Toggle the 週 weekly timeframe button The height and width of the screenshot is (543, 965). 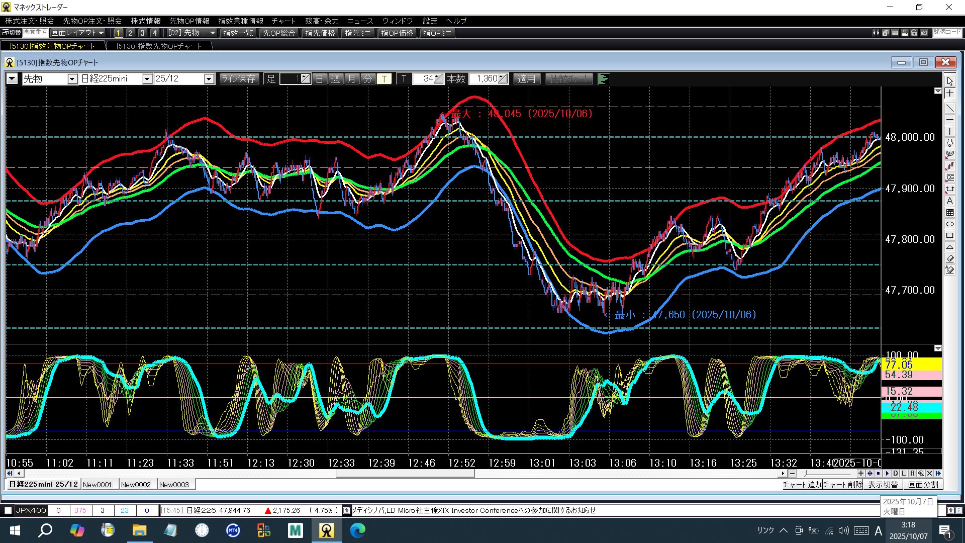pos(336,79)
